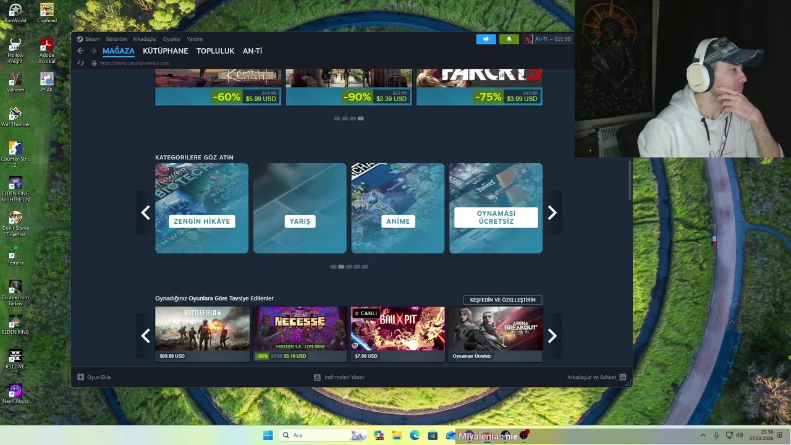Image resolution: width=791 pixels, height=445 pixels.
Task: Open the Counter-Strike 2 desktop shortcut
Action: click(15, 155)
